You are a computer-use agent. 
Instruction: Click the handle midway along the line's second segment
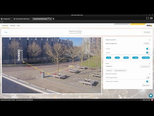pos(60,70)
